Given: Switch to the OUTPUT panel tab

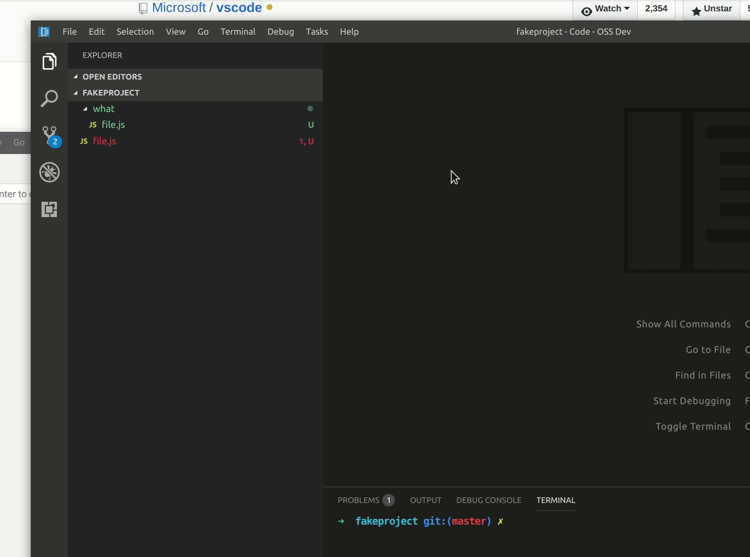Looking at the screenshot, I should coord(426,500).
